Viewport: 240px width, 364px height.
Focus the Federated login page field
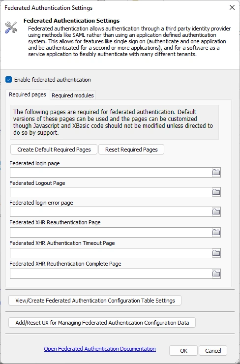[x=111, y=173]
